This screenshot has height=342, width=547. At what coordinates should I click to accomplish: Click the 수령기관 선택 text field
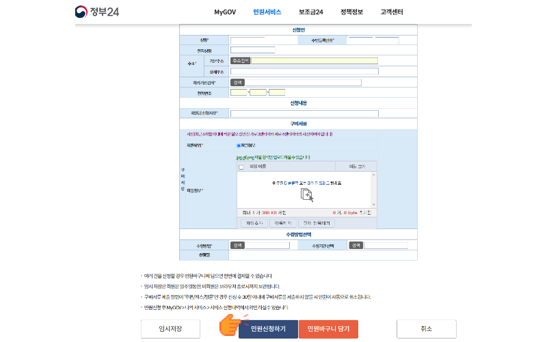(x=386, y=246)
